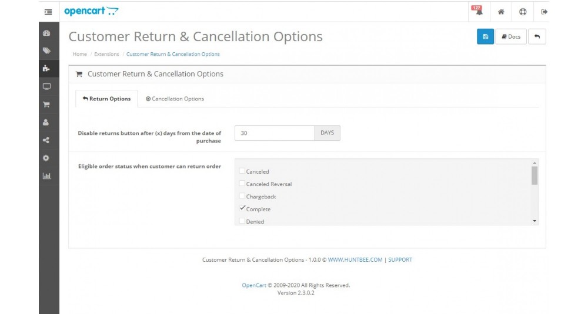Open the notifications bell with 127 badge
This screenshot has width=588, height=314.
479,11
